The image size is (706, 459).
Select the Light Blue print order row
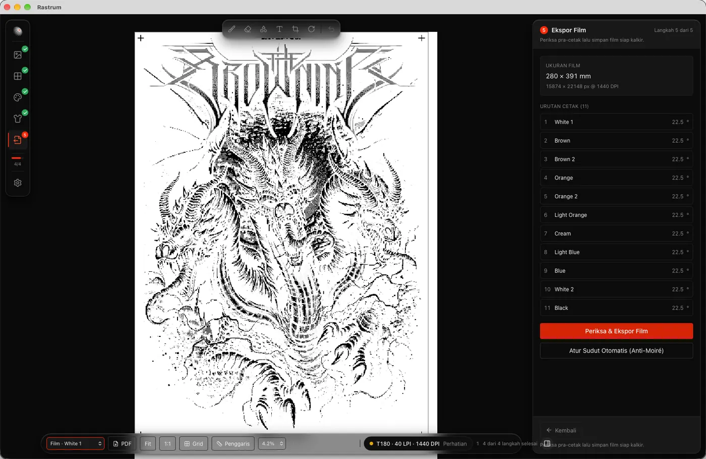point(616,252)
